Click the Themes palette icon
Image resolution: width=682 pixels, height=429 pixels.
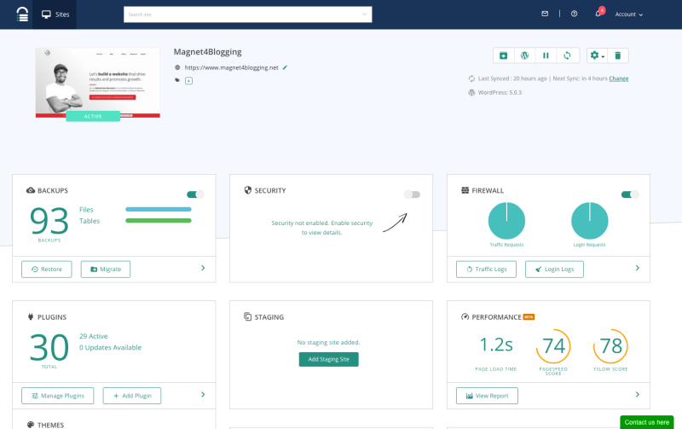point(31,425)
